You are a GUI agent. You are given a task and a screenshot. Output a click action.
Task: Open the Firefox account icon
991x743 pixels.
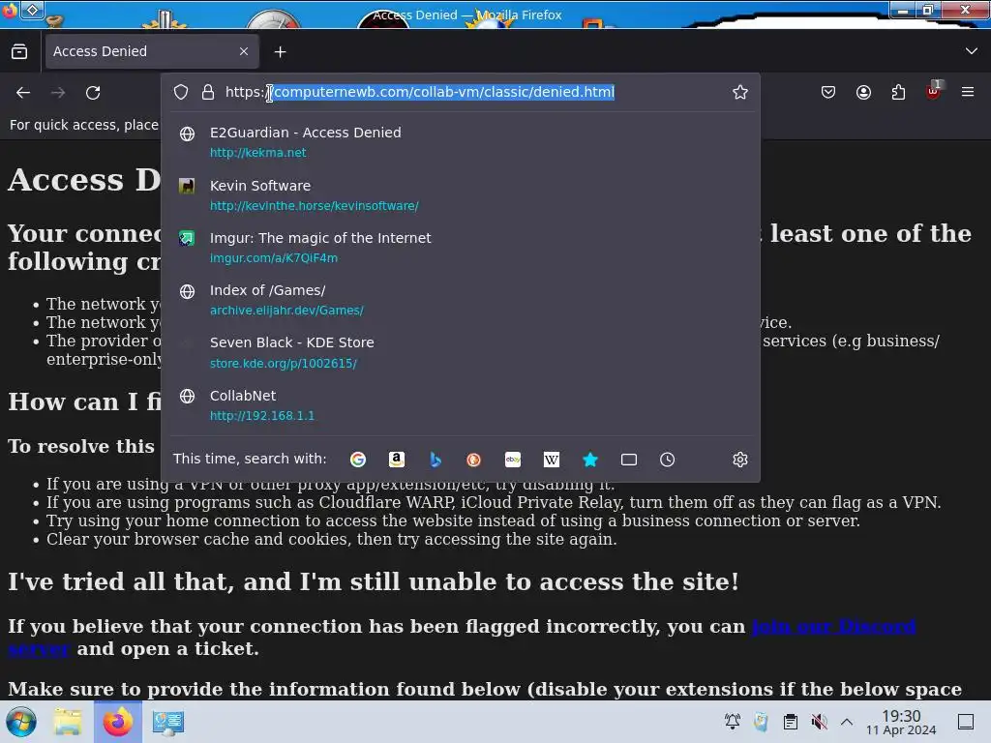[863, 92]
